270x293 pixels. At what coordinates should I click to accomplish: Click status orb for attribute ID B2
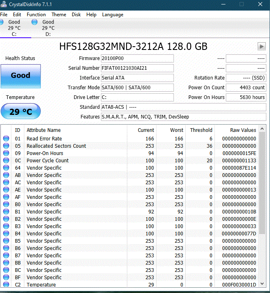click(x=6, y=218)
